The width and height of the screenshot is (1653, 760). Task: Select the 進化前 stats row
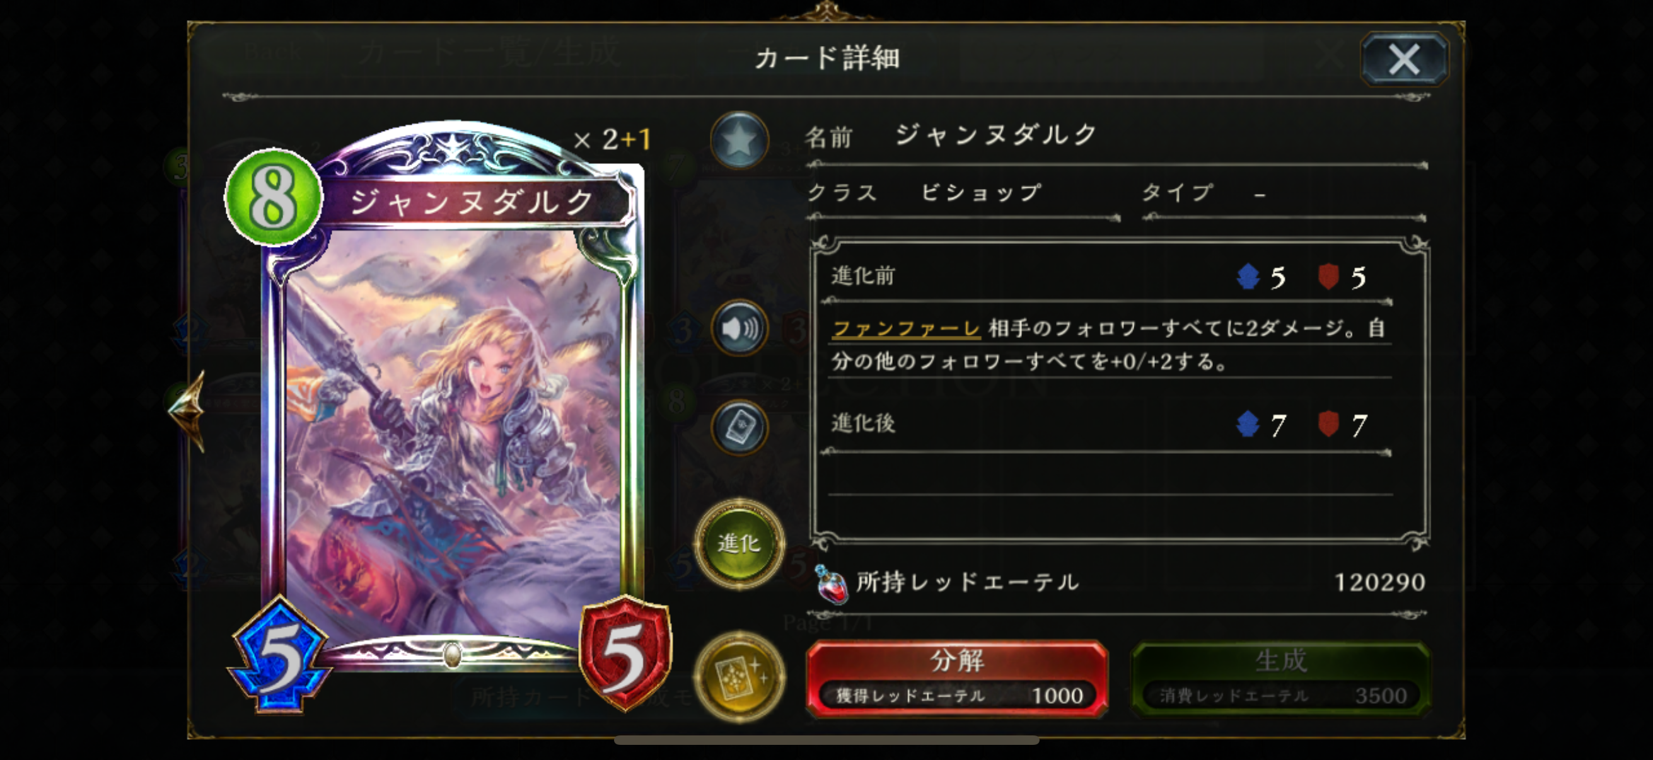[x=1109, y=277]
